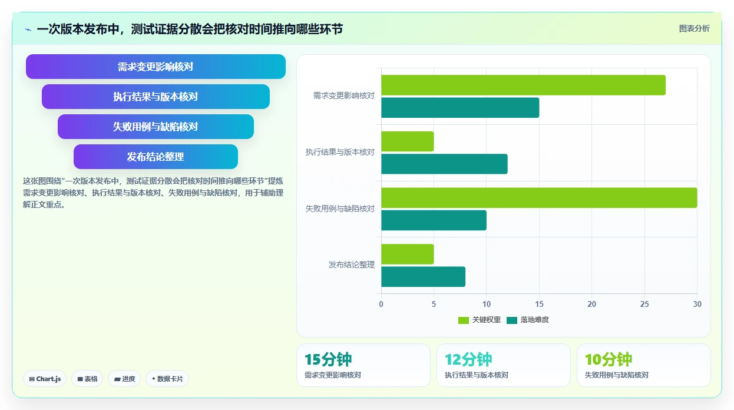The image size is (734, 410).
Task: Click the 落地难度 bar for 执行结果与版本核对
Action: point(444,164)
